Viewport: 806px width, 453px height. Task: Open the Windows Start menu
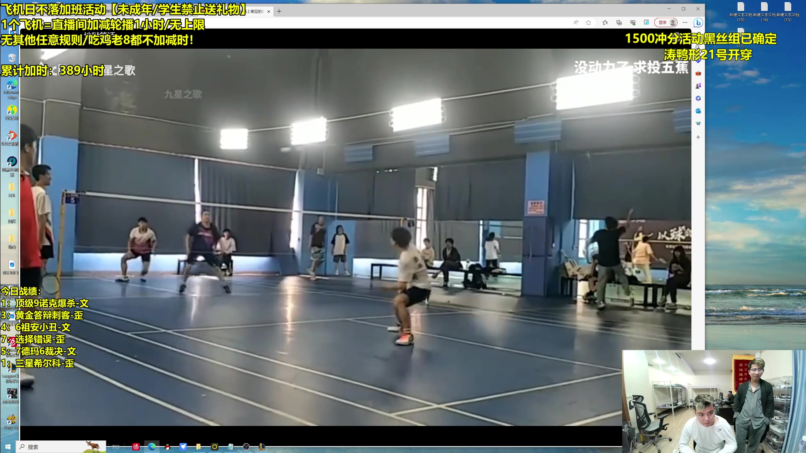point(8,447)
